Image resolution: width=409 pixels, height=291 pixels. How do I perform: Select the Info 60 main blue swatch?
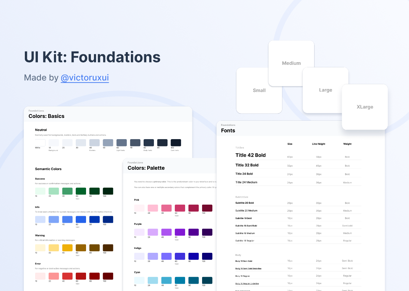click(x=81, y=219)
